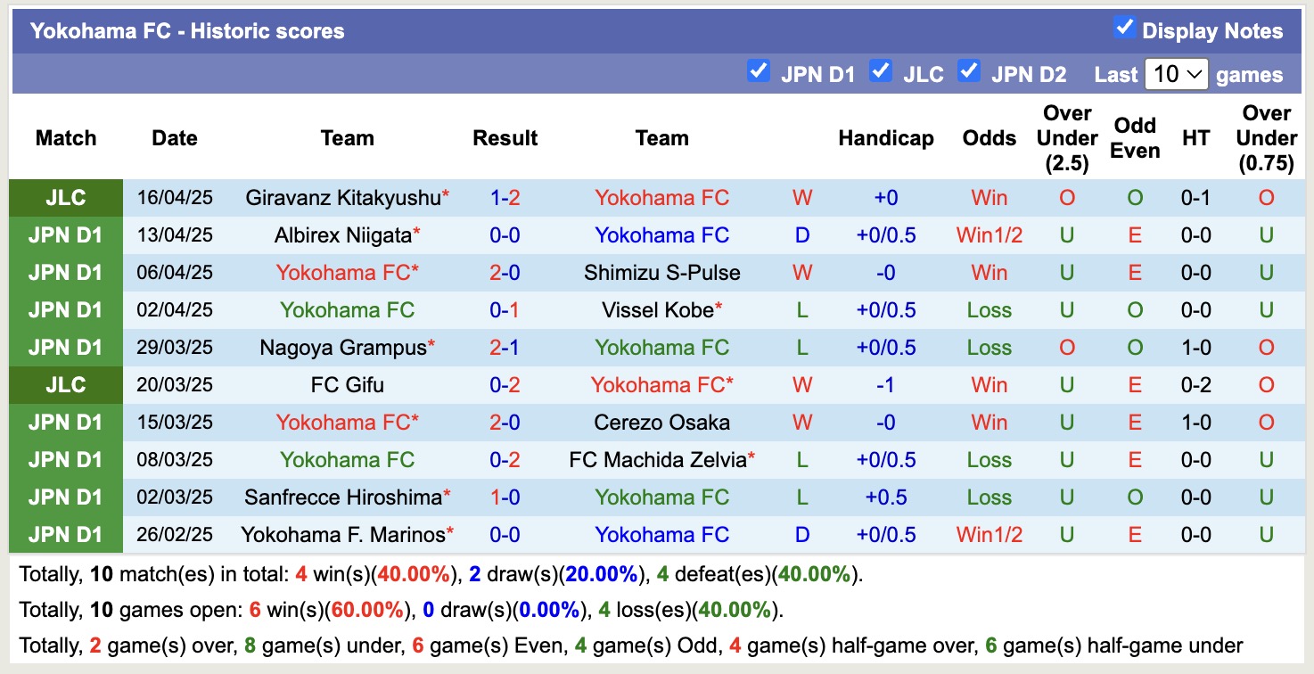
Task: Click the JPN D1 badge on the last row
Action: pos(66,534)
